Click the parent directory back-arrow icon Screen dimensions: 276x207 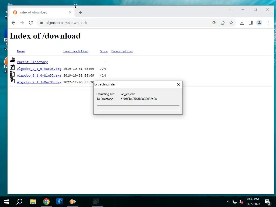click(x=12, y=60)
